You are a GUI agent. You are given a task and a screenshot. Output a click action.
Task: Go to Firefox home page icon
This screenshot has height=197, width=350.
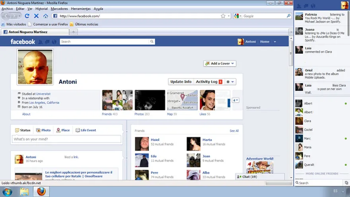pos(46,16)
